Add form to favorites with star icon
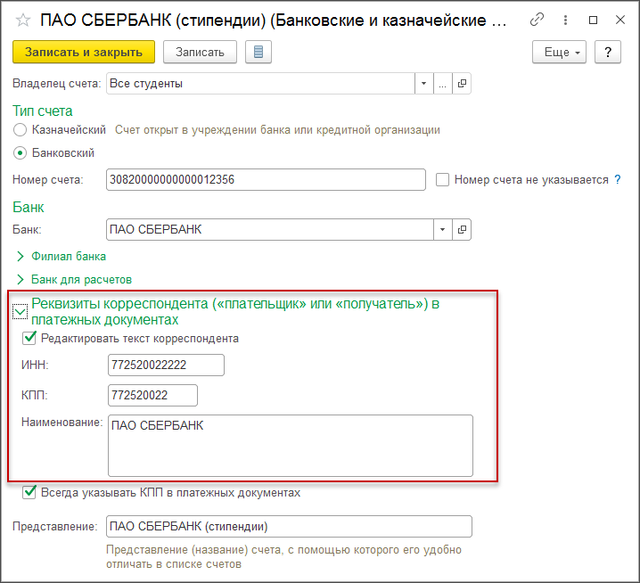This screenshot has width=640, height=583. coord(23,20)
